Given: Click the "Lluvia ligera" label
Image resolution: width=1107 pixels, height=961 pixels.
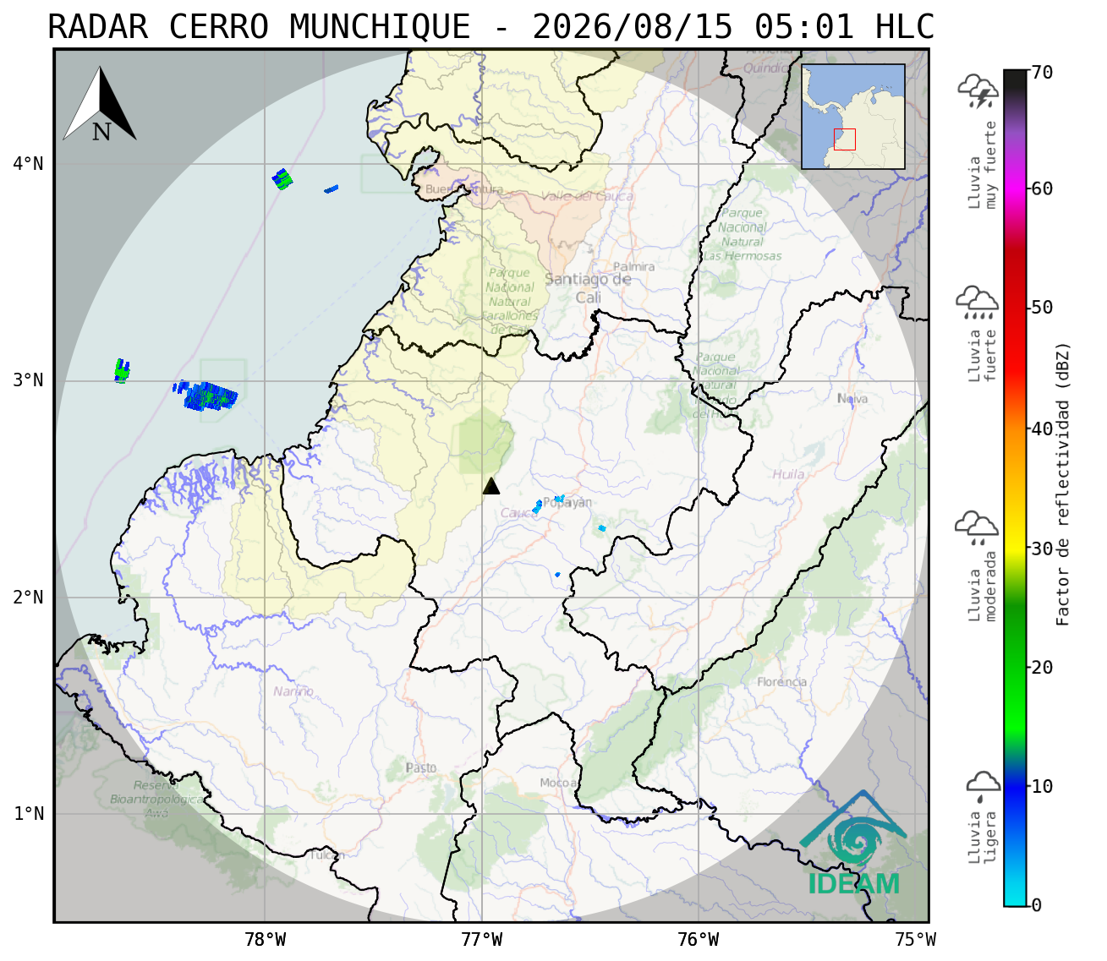Looking at the screenshot, I should (983, 838).
